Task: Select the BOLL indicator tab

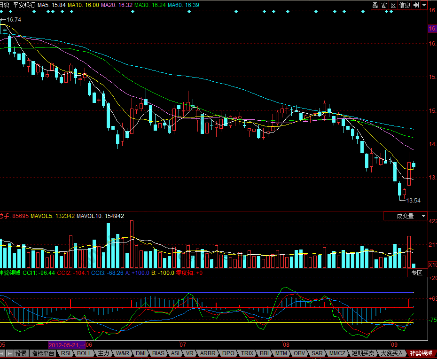Action: 84,353
